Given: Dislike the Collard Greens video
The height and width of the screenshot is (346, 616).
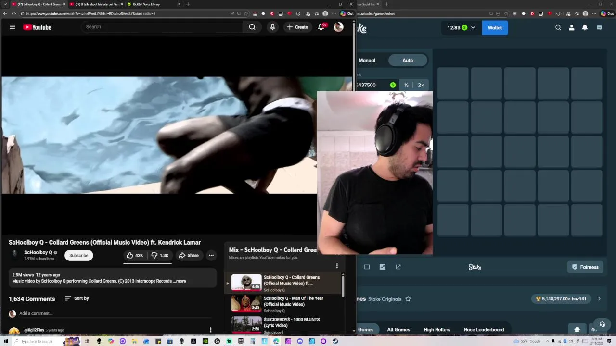Looking at the screenshot, I should point(160,256).
